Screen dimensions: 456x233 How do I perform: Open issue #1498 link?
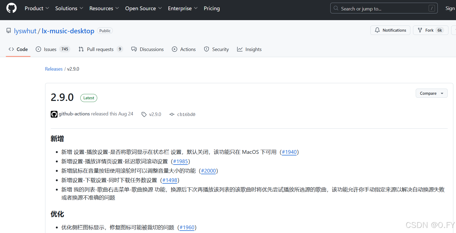170,180
